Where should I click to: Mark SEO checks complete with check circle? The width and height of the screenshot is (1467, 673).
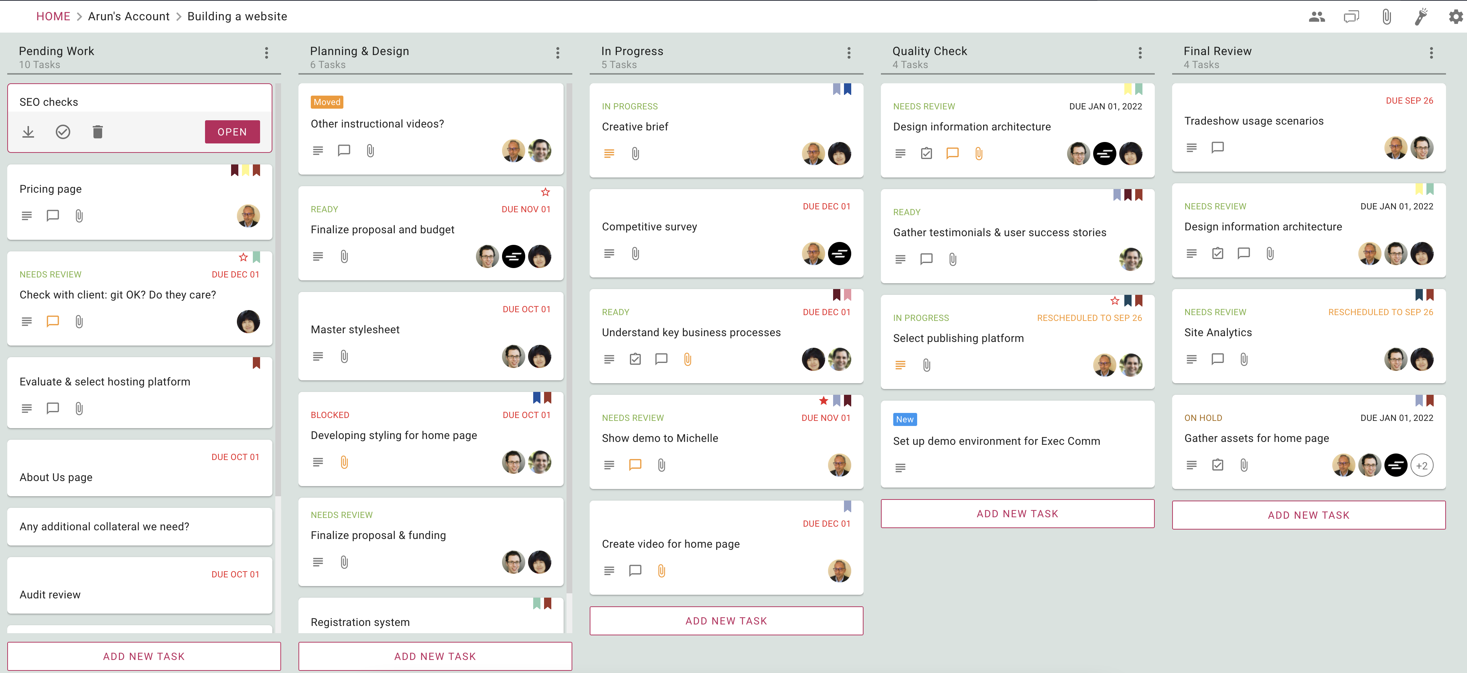[63, 132]
